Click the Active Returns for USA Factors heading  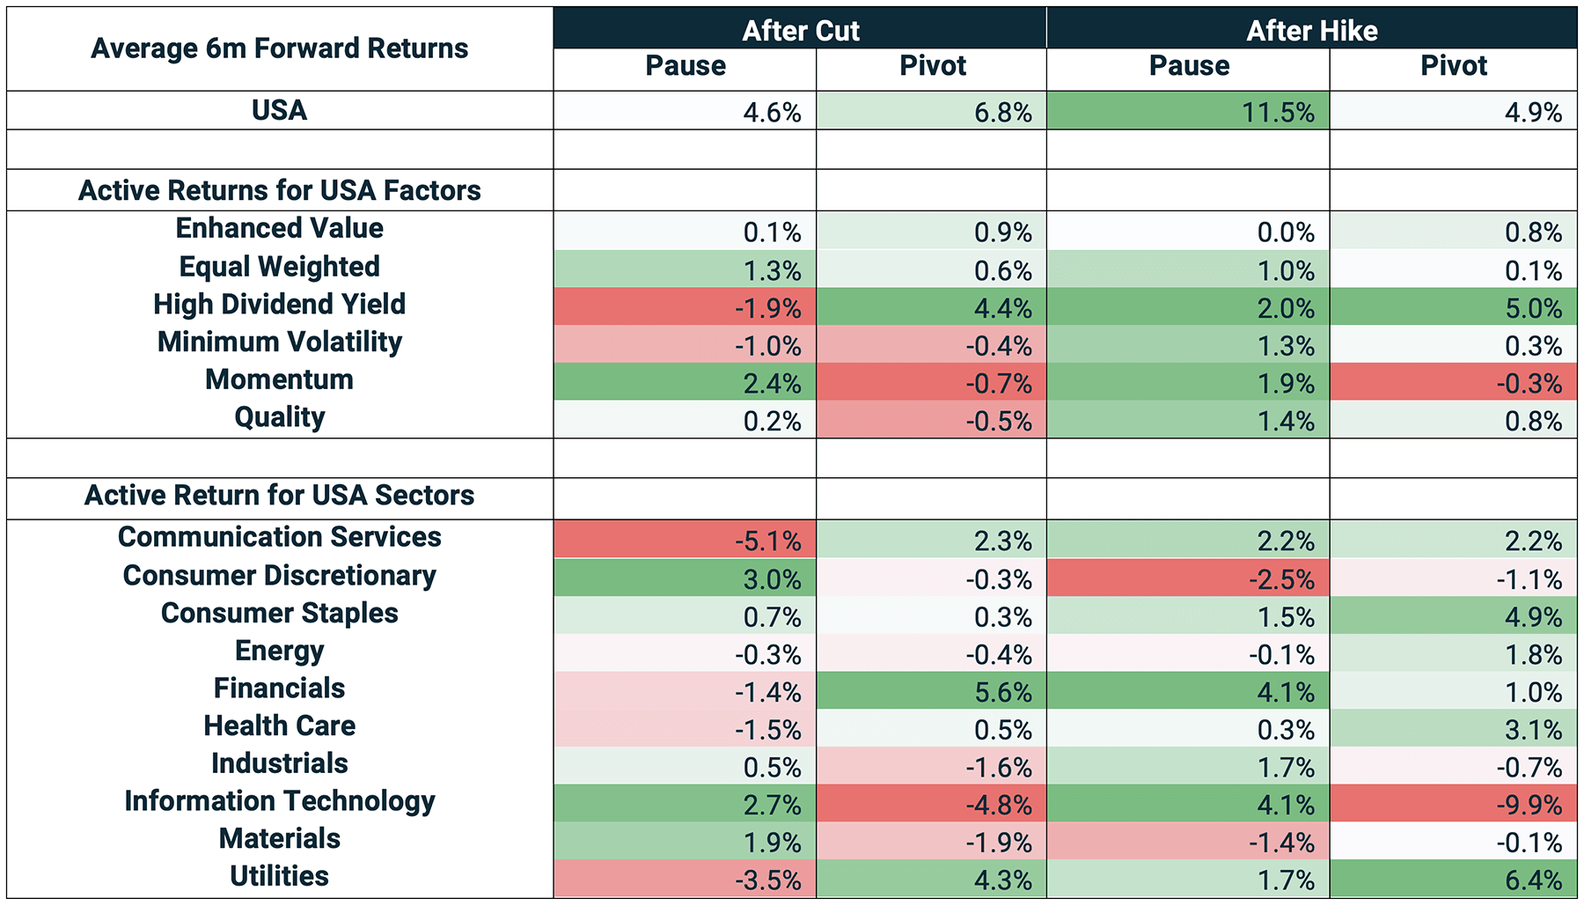(280, 190)
